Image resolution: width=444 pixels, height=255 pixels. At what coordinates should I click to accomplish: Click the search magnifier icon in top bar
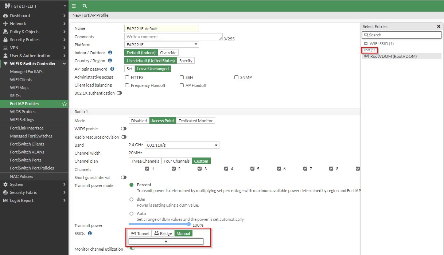pos(85,6)
